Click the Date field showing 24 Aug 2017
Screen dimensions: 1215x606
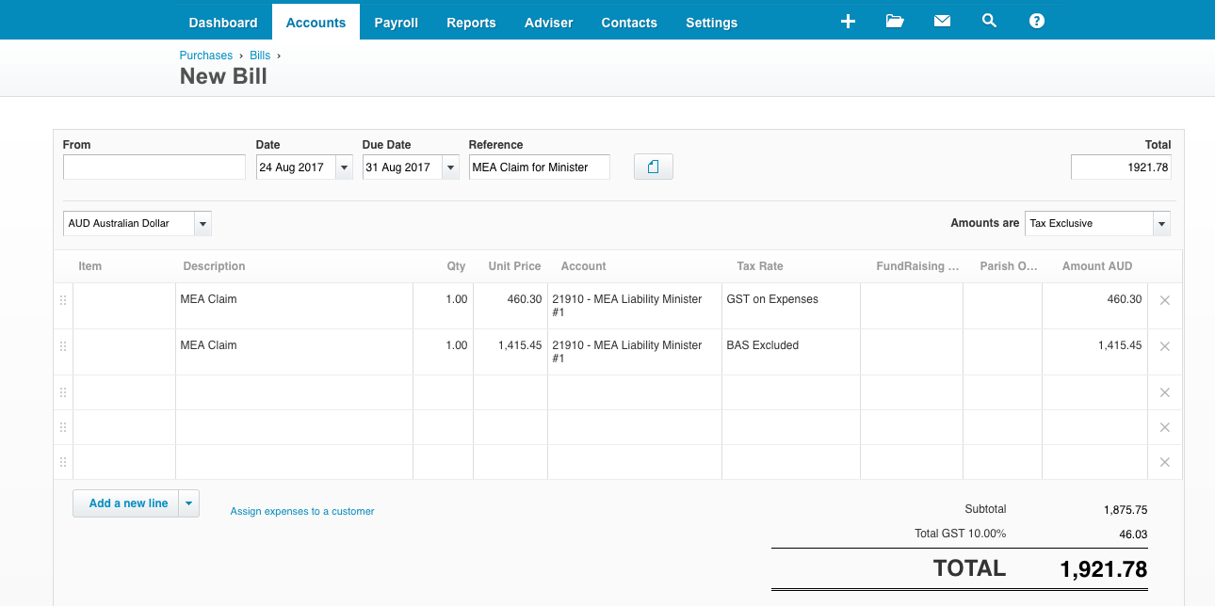(296, 167)
